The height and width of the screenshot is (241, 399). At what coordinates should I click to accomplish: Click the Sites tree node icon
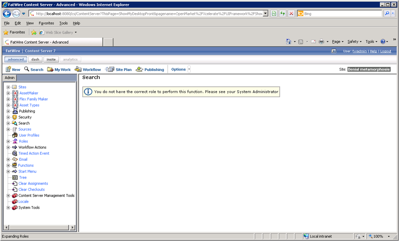point(14,87)
